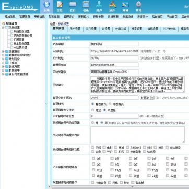Viewport: 189px width, 189px height.
Task: Open the 其他 gear icon
Action: tap(138, 5)
